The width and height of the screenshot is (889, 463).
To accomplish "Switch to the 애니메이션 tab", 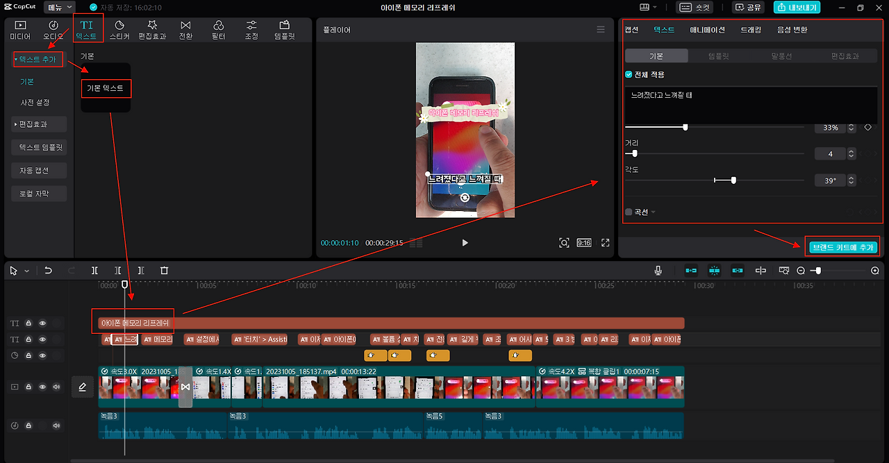I will point(707,30).
